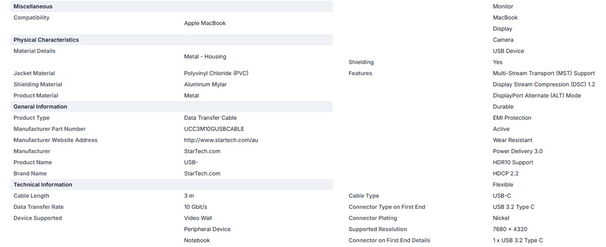Click the Data Transfer Cable product type
Image resolution: width=606 pixels, height=247 pixels.
click(211, 118)
